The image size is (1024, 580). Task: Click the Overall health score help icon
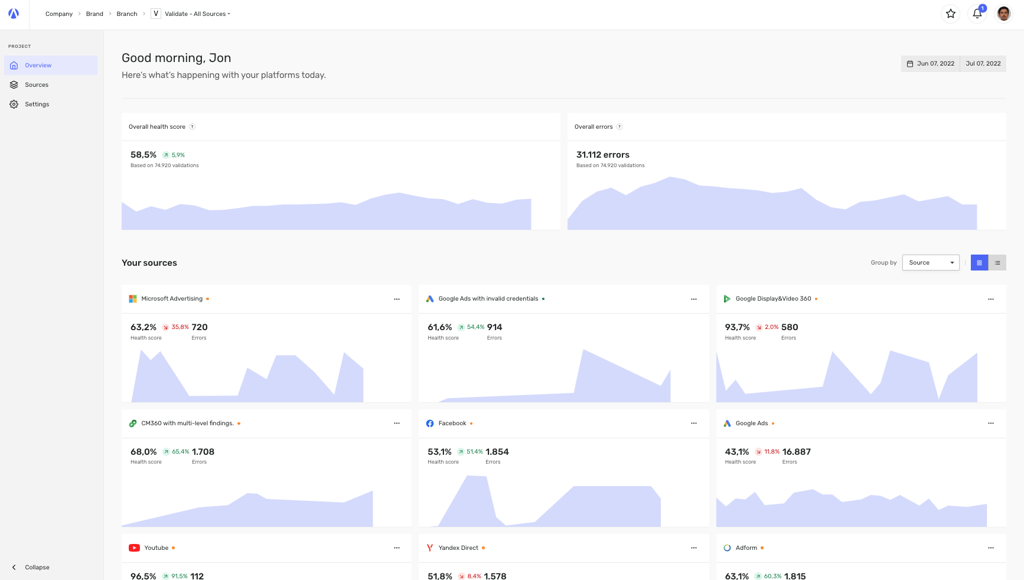192,127
